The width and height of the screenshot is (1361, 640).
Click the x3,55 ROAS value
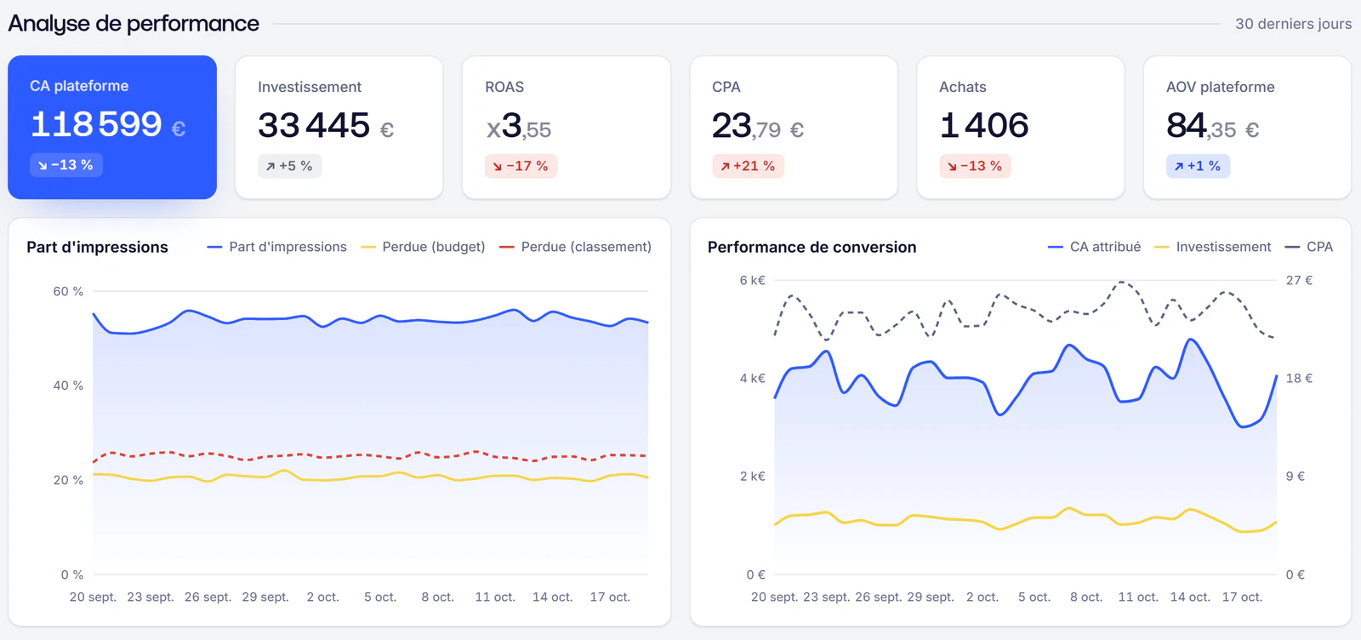[x=519, y=127]
